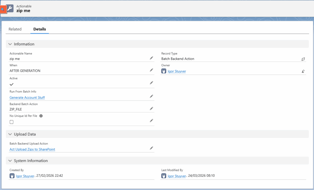The height and width of the screenshot is (190, 314).
Task: Click the orange search icon at top left
Action: [2, 9]
